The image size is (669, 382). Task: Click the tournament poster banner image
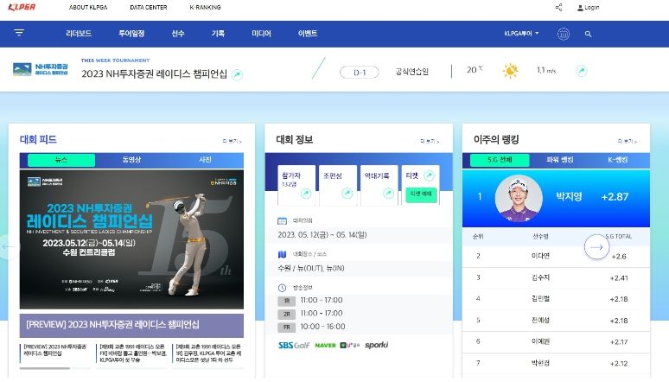[x=131, y=240]
